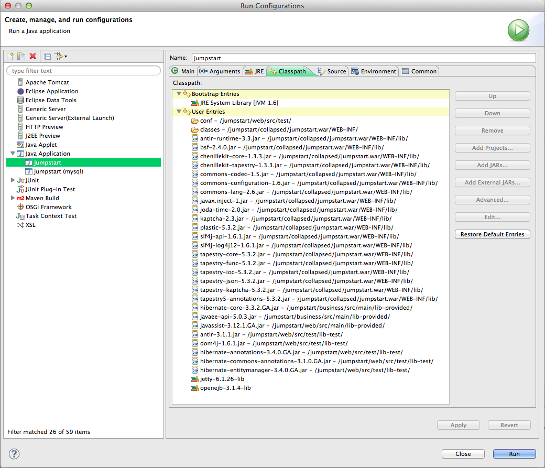Click the type filter text field
The image size is (545, 468).
pos(83,71)
